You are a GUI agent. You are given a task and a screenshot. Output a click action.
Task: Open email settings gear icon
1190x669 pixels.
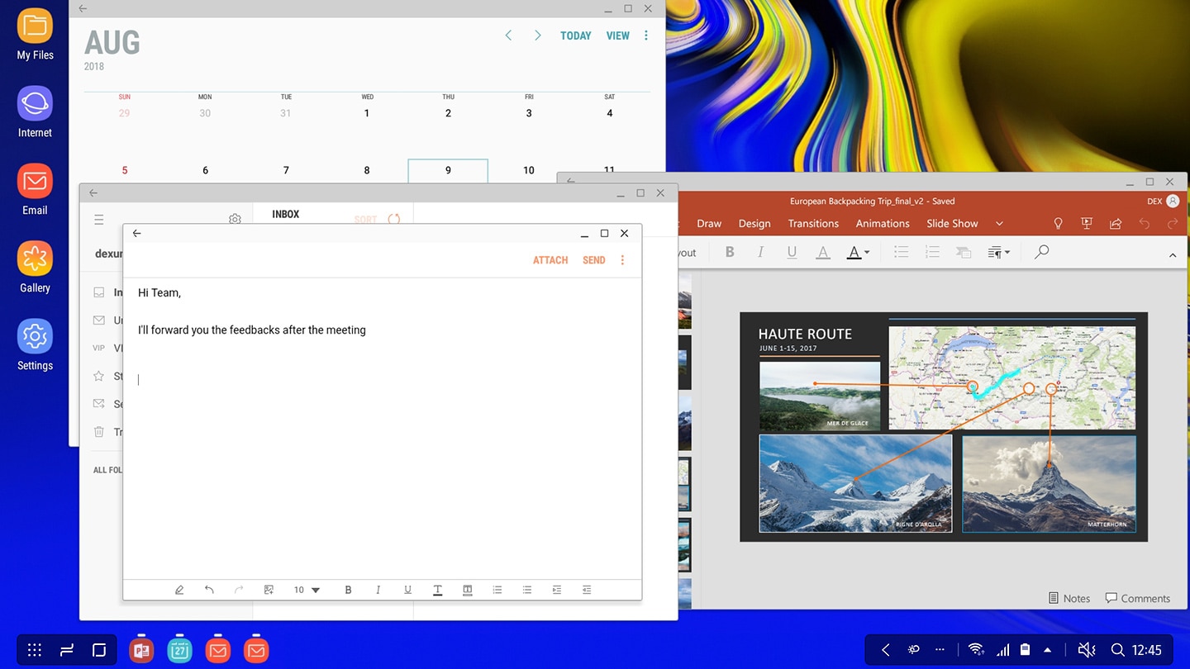[x=235, y=220]
